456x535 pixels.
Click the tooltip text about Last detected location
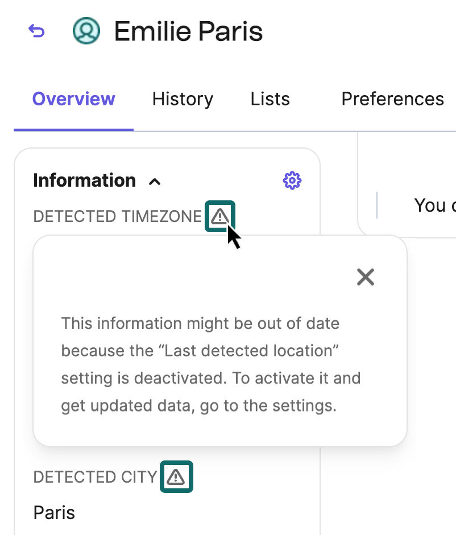click(x=210, y=365)
